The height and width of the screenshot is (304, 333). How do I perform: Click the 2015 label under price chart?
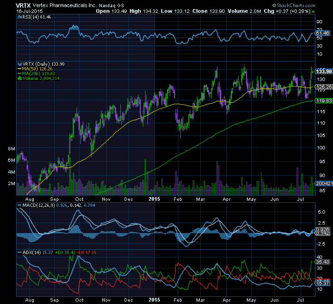click(x=154, y=199)
